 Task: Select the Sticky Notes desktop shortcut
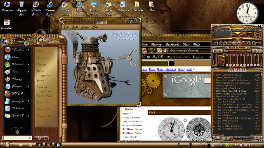(108, 8)
